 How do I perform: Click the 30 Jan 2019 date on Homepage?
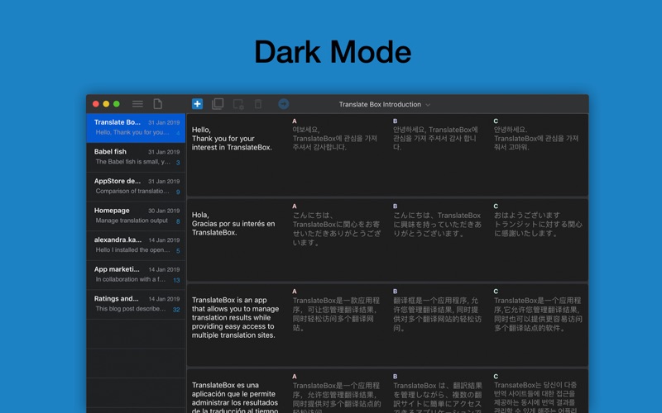pyautogui.click(x=164, y=211)
